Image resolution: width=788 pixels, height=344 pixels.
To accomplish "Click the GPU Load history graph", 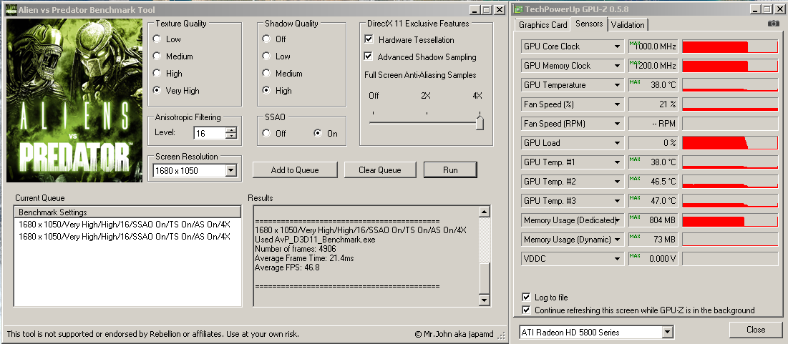I will pyautogui.click(x=731, y=143).
